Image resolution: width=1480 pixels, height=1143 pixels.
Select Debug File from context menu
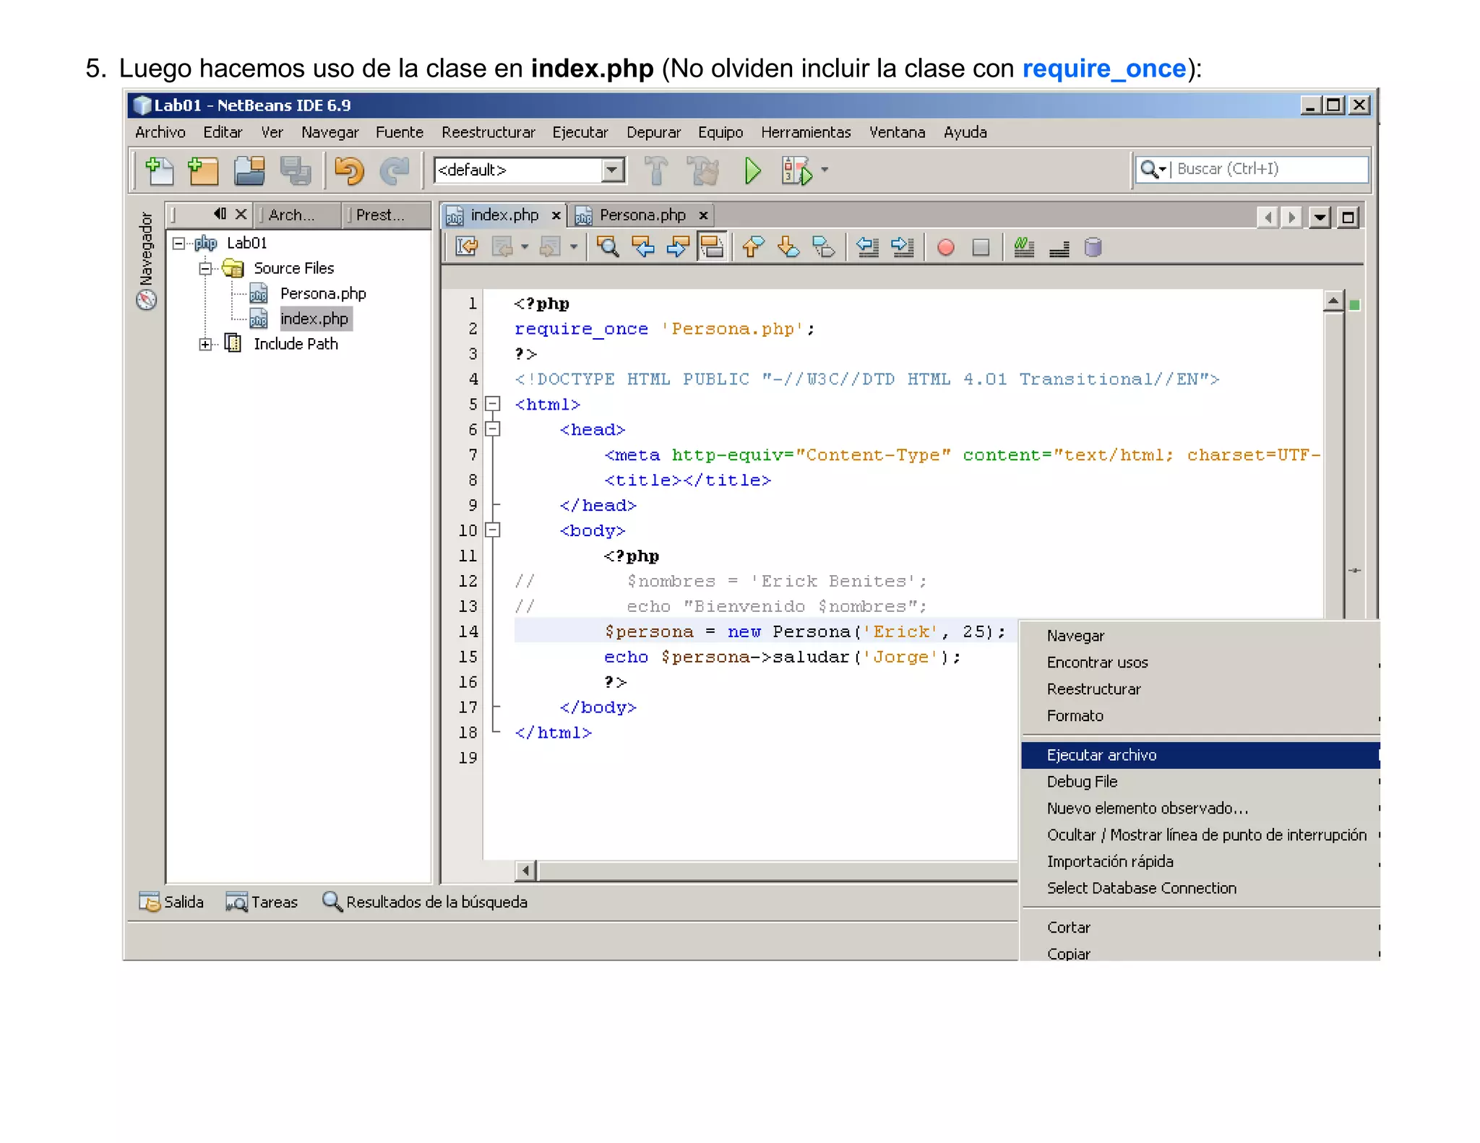point(1200,782)
